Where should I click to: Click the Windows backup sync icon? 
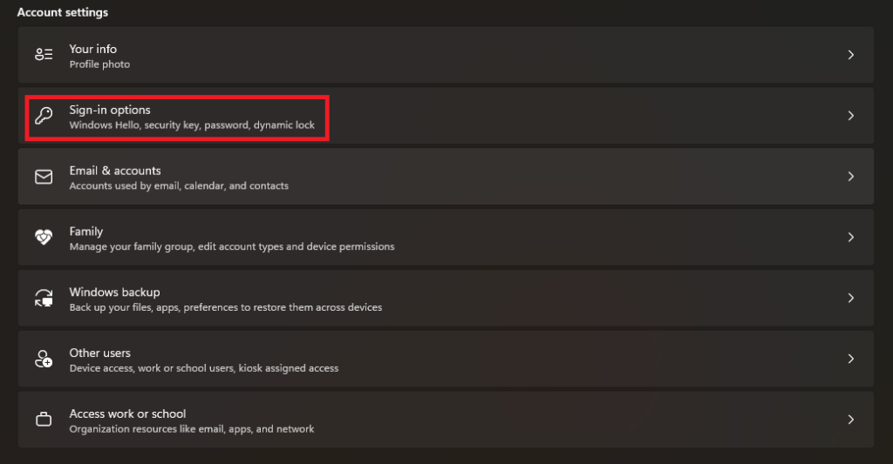pos(44,298)
